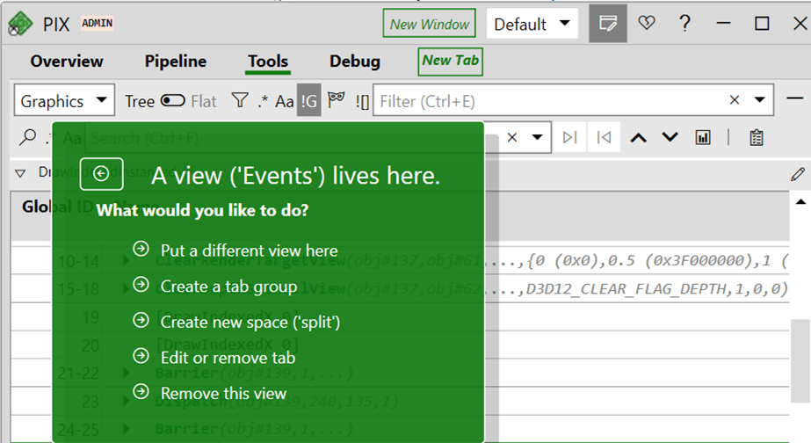Viewport: 811px width, 443px height.
Task: Switch the Tree/Flat toggle
Action: tap(172, 100)
